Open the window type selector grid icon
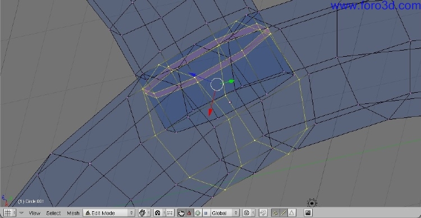 pyautogui.click(x=10, y=213)
